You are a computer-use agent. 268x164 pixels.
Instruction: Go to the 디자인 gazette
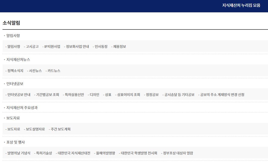(94, 95)
